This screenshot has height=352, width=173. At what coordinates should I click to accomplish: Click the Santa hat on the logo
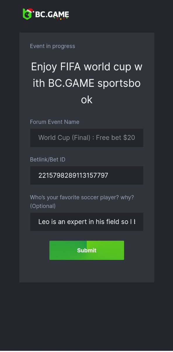(x=30, y=11)
